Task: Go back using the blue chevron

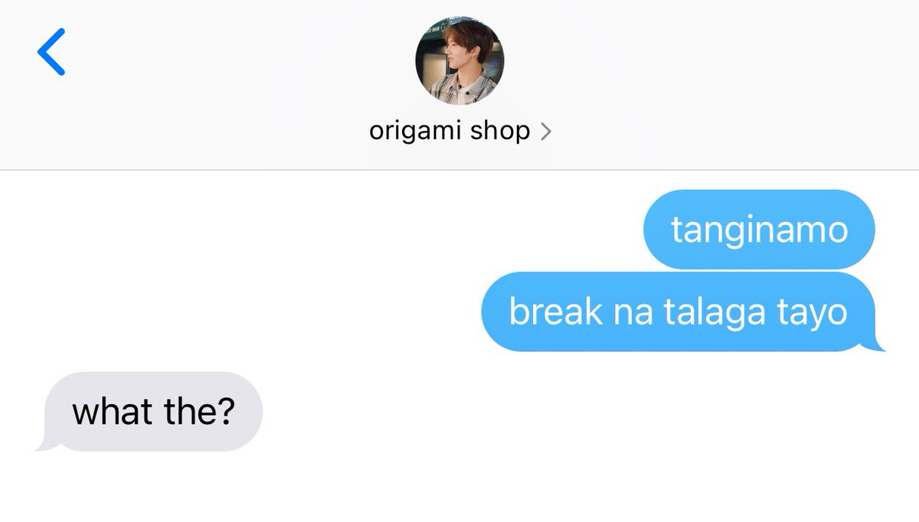Action: (x=51, y=52)
